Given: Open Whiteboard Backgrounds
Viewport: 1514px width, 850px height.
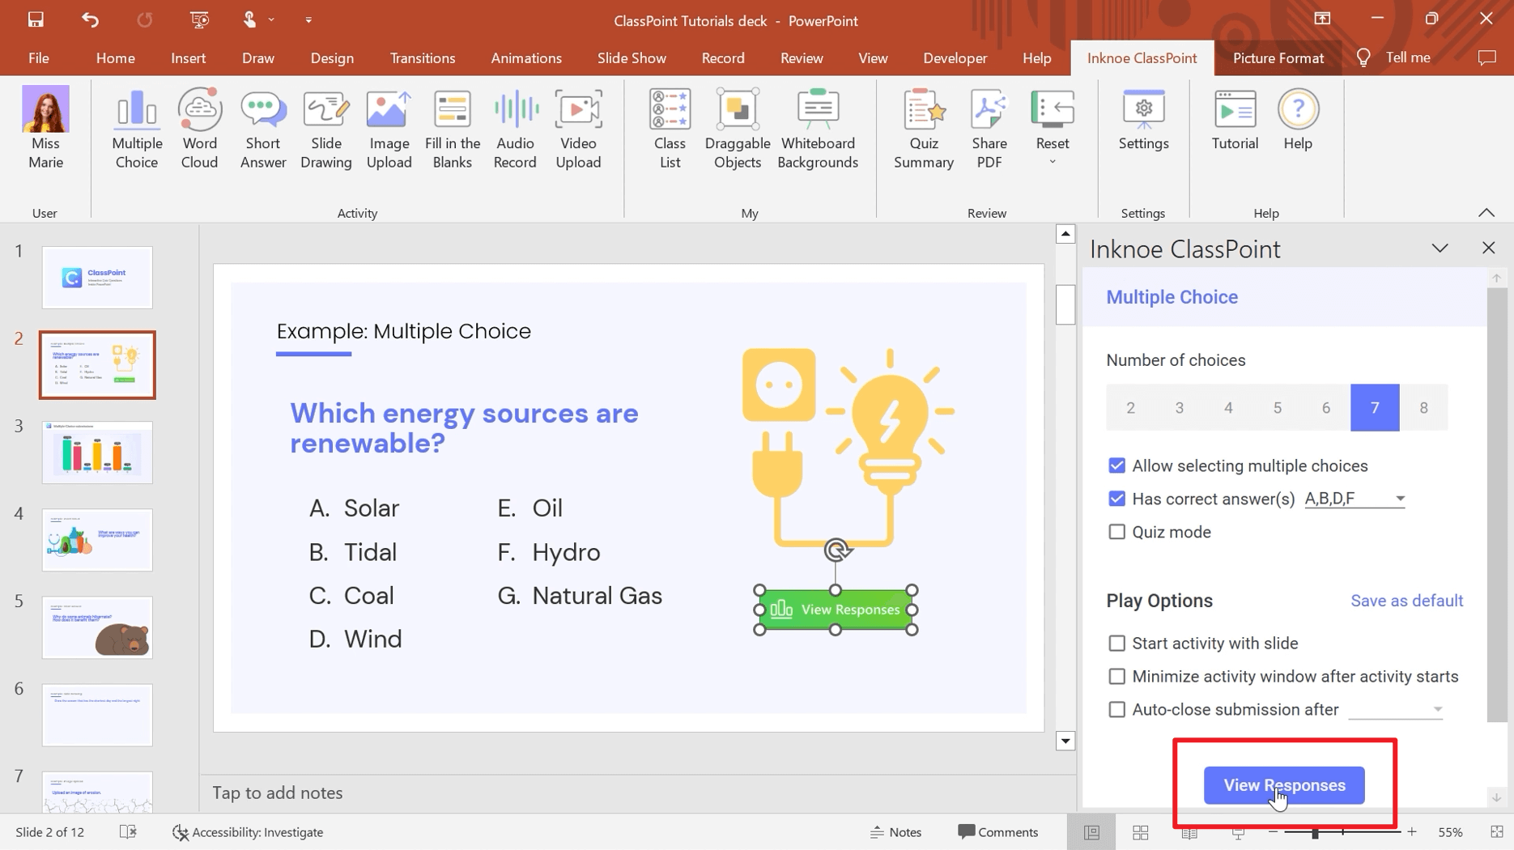Looking at the screenshot, I should pos(818,130).
